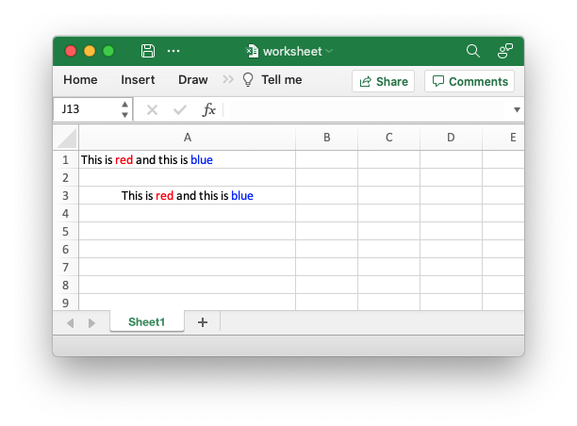Select cell A3 with colored text
Image resolution: width=577 pixels, height=426 pixels.
187,196
